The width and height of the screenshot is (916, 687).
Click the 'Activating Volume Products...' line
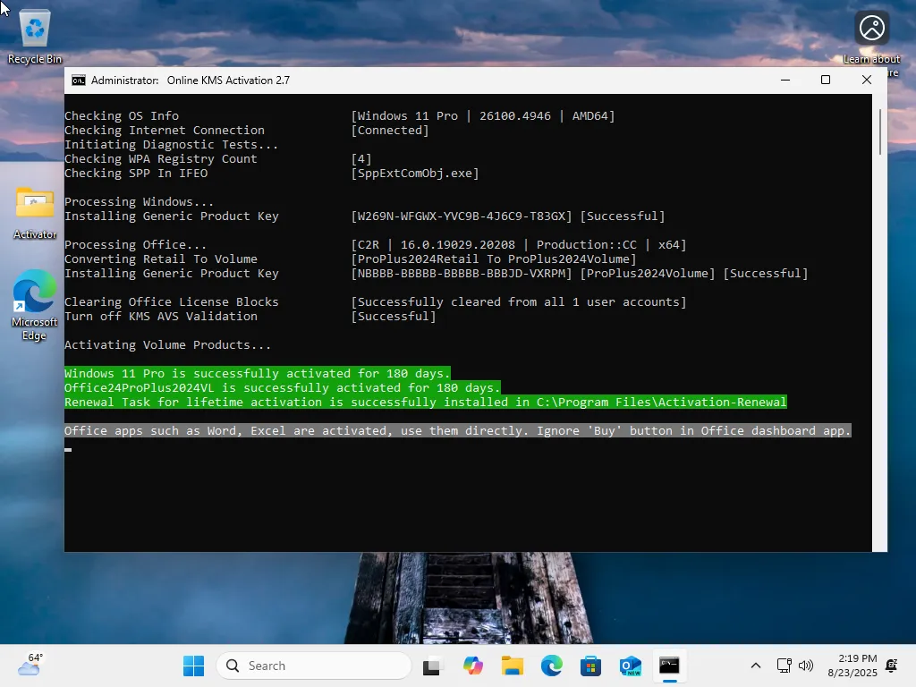167,344
